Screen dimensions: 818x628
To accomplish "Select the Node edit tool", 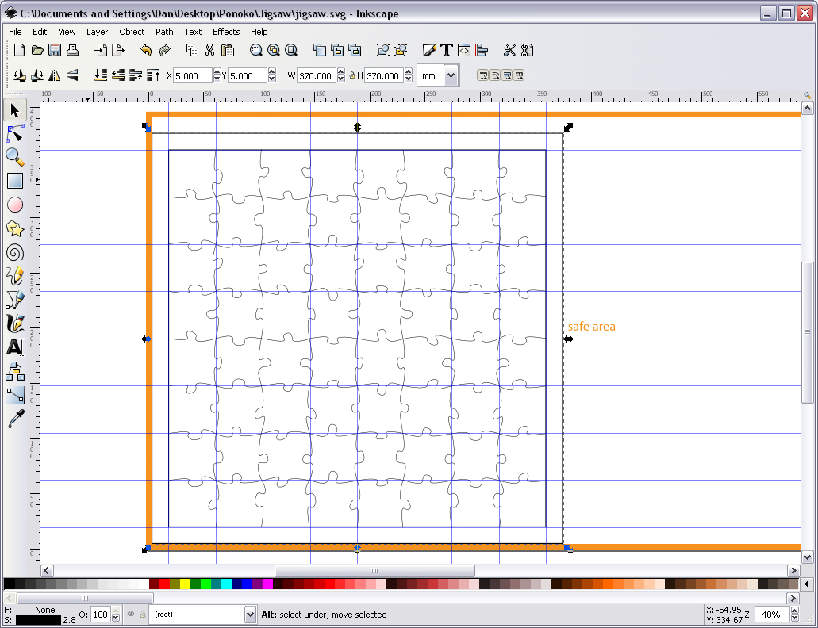I will (x=14, y=134).
